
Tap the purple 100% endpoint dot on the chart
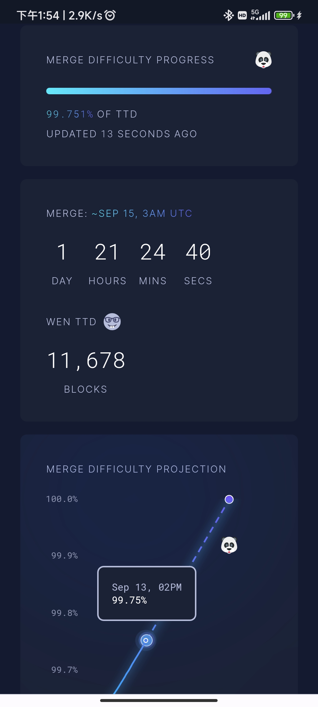(229, 499)
